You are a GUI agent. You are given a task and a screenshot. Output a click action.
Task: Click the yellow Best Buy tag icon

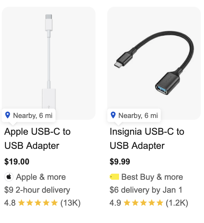pos(114,177)
